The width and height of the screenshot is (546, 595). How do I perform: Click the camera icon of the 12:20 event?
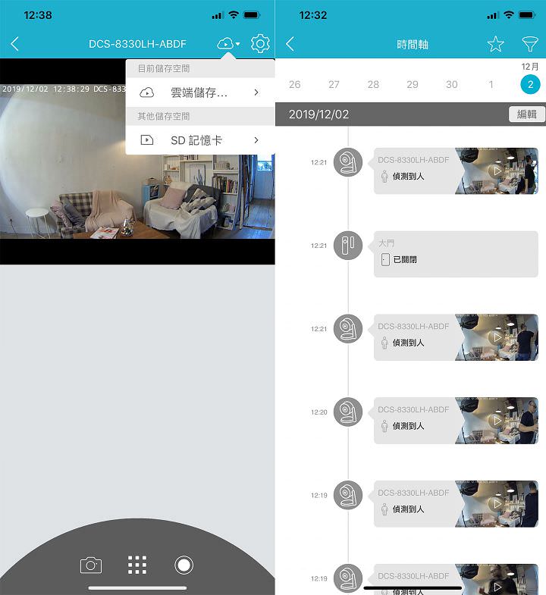tap(348, 412)
